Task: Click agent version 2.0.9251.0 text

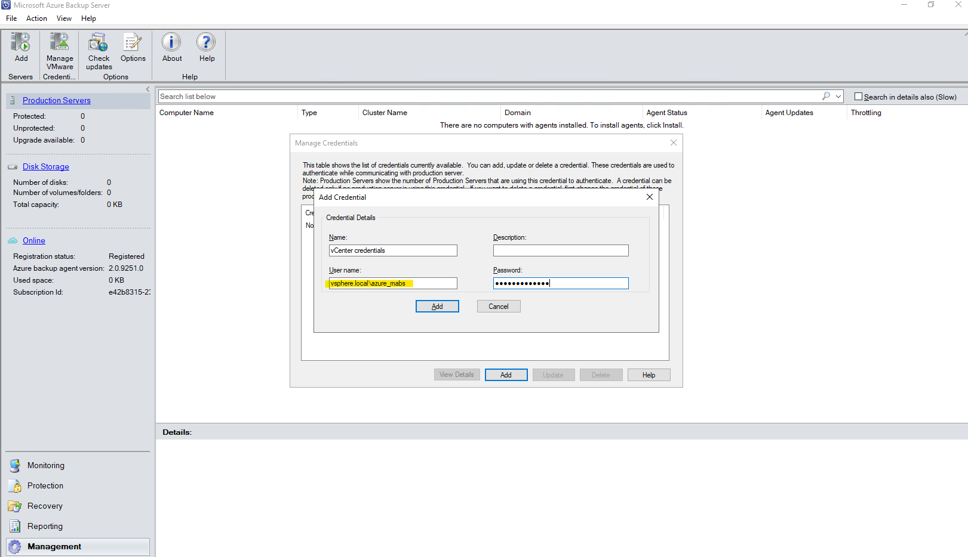Action: [x=126, y=268]
